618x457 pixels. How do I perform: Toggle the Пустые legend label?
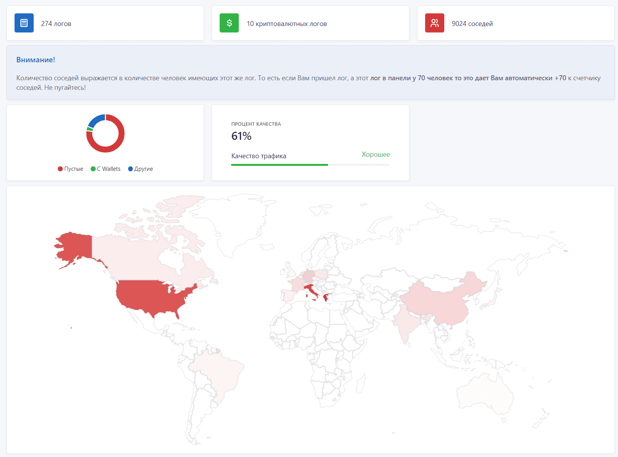73,169
